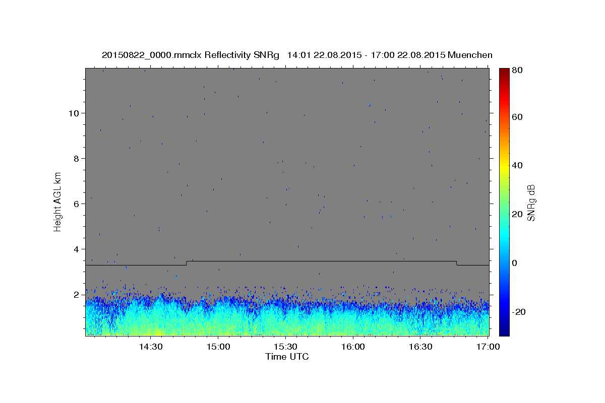The height and width of the screenshot is (403, 605).
Task: Click the height axis label 2
Action: 78,294
